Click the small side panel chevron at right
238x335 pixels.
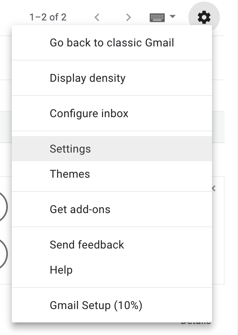pyautogui.click(x=214, y=189)
